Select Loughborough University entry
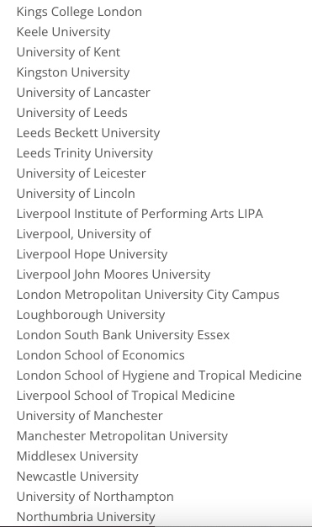The height and width of the screenshot is (527, 312). click(x=91, y=315)
